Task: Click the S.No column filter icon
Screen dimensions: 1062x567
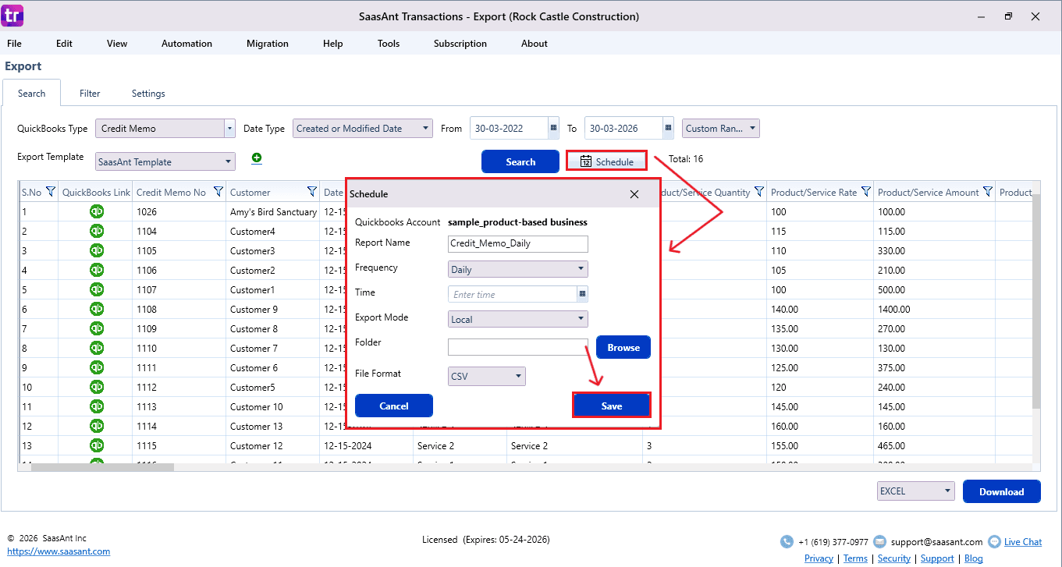Action: point(51,192)
